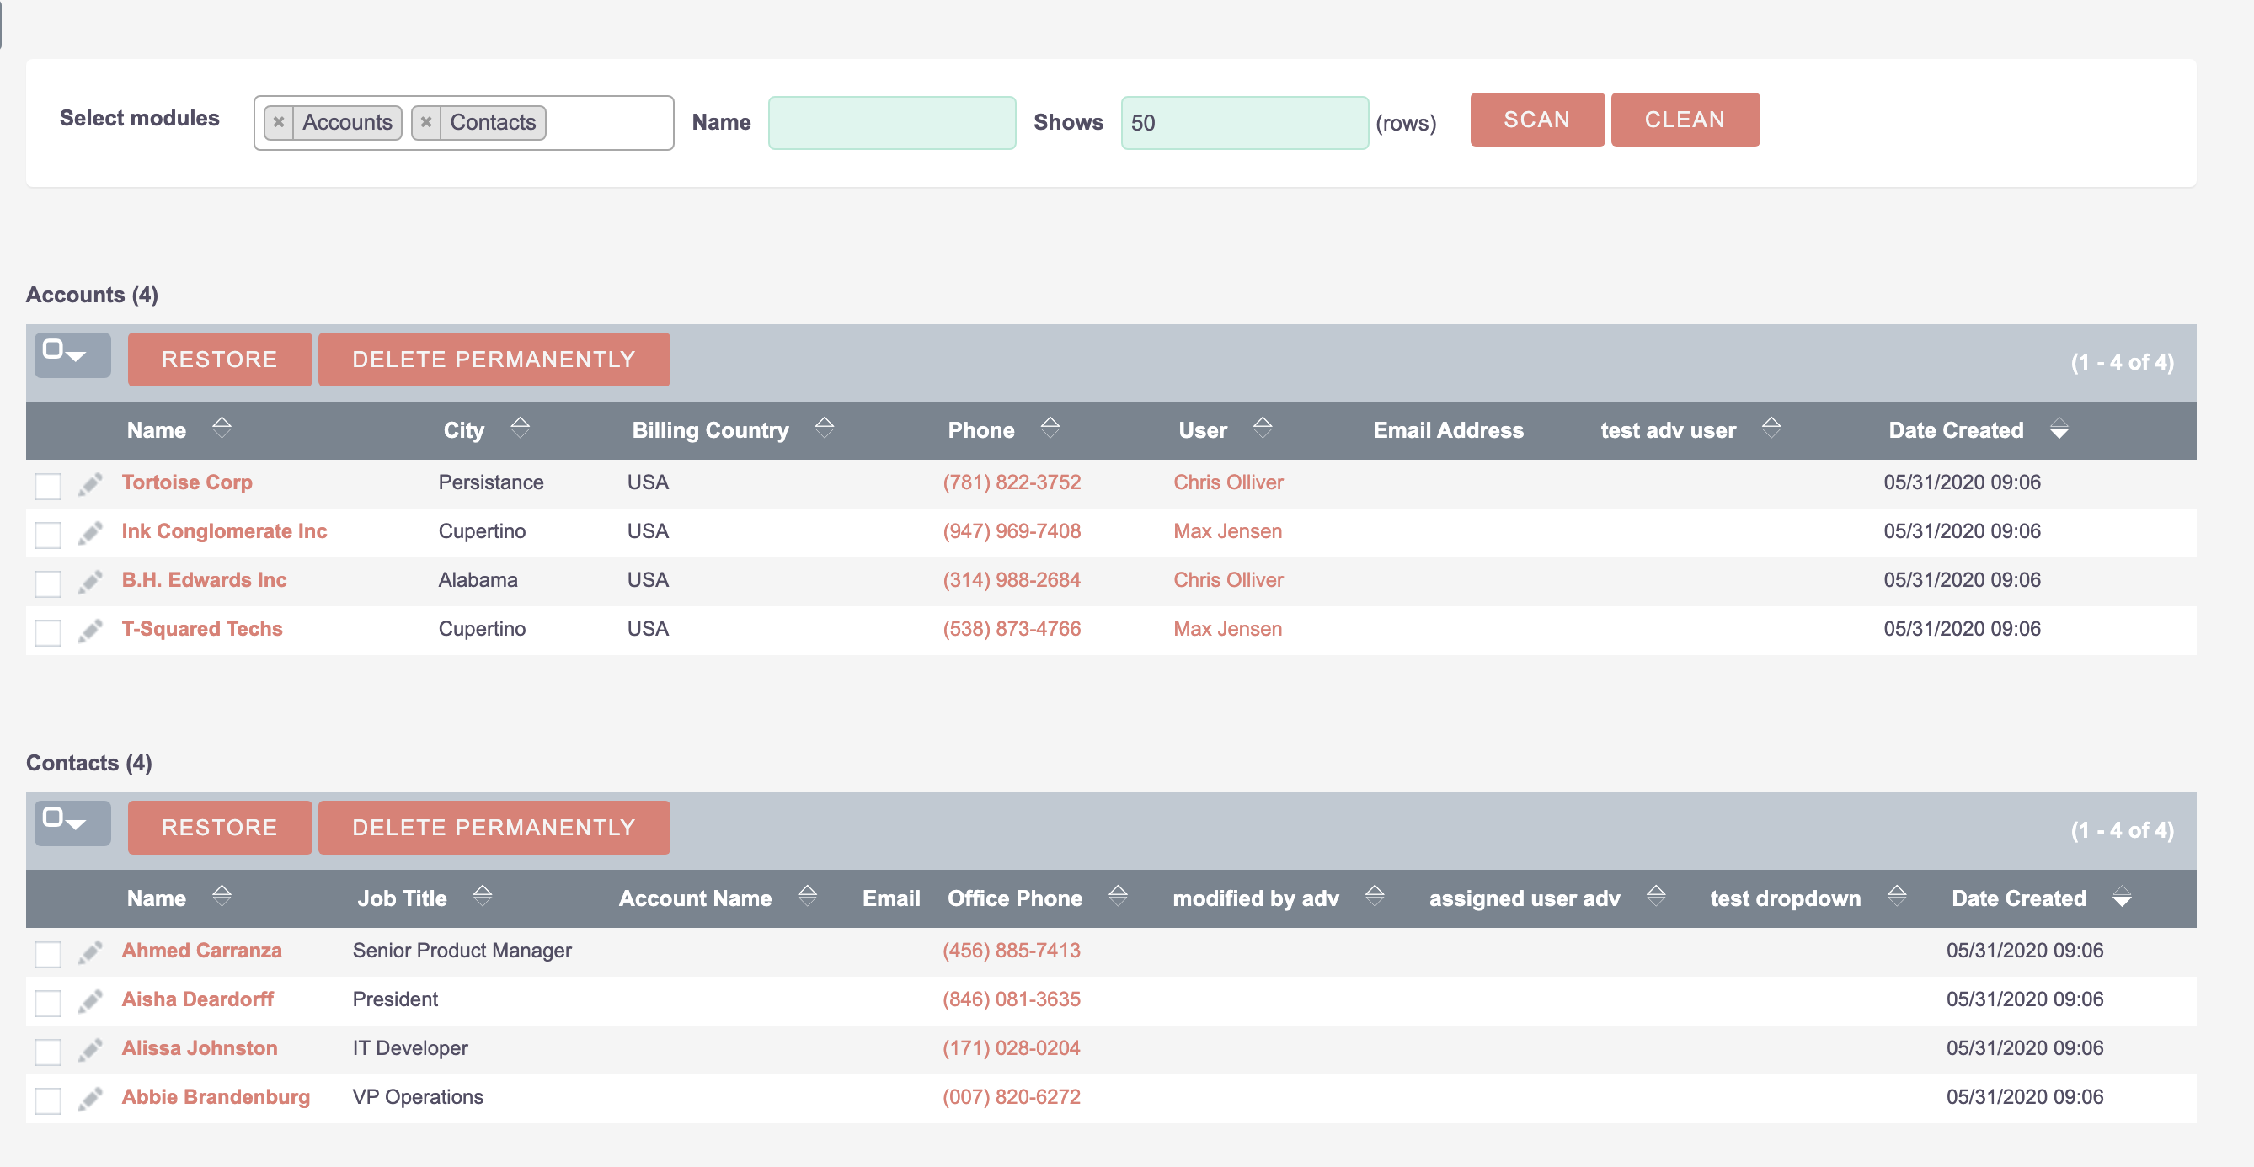The height and width of the screenshot is (1167, 2254).
Task: Sort Accounts by Billing Country arrows
Action: (825, 428)
